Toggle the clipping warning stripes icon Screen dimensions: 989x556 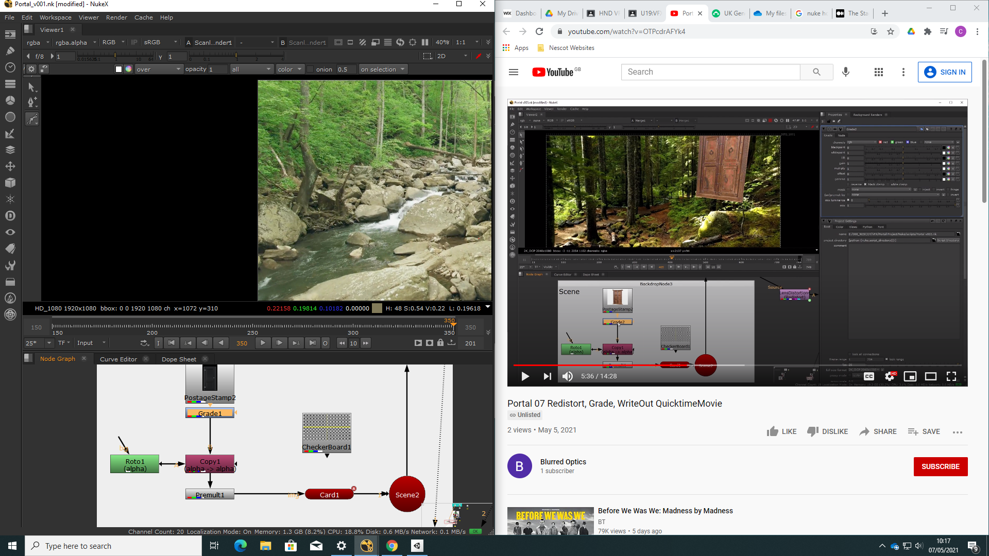pyautogui.click(x=363, y=42)
